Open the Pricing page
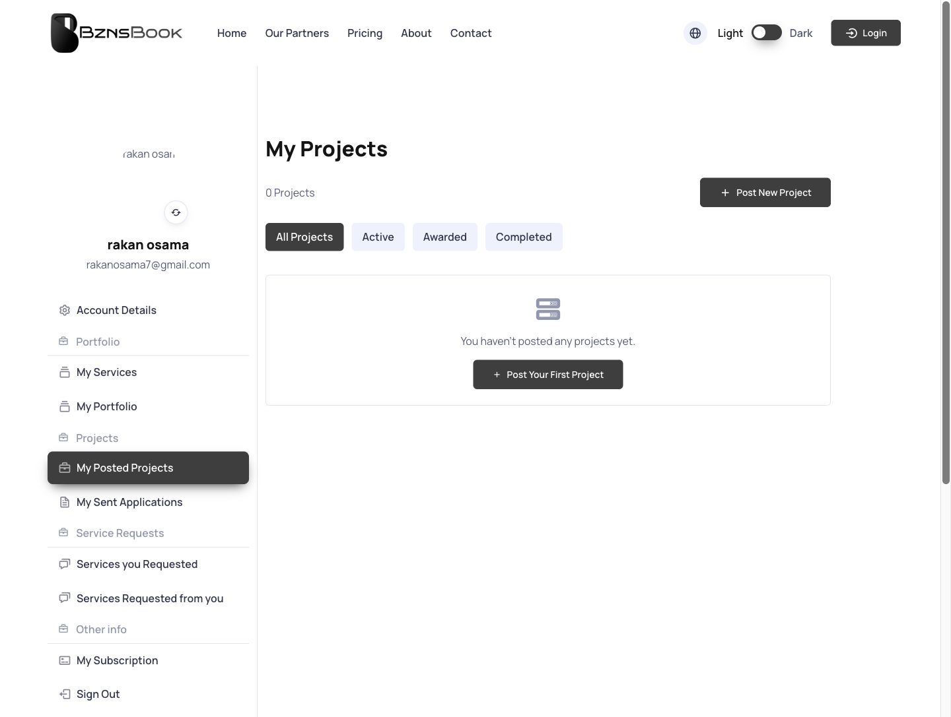 pos(365,33)
